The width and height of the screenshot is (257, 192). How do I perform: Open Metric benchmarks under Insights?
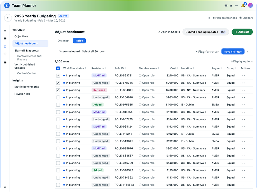click(x=27, y=87)
